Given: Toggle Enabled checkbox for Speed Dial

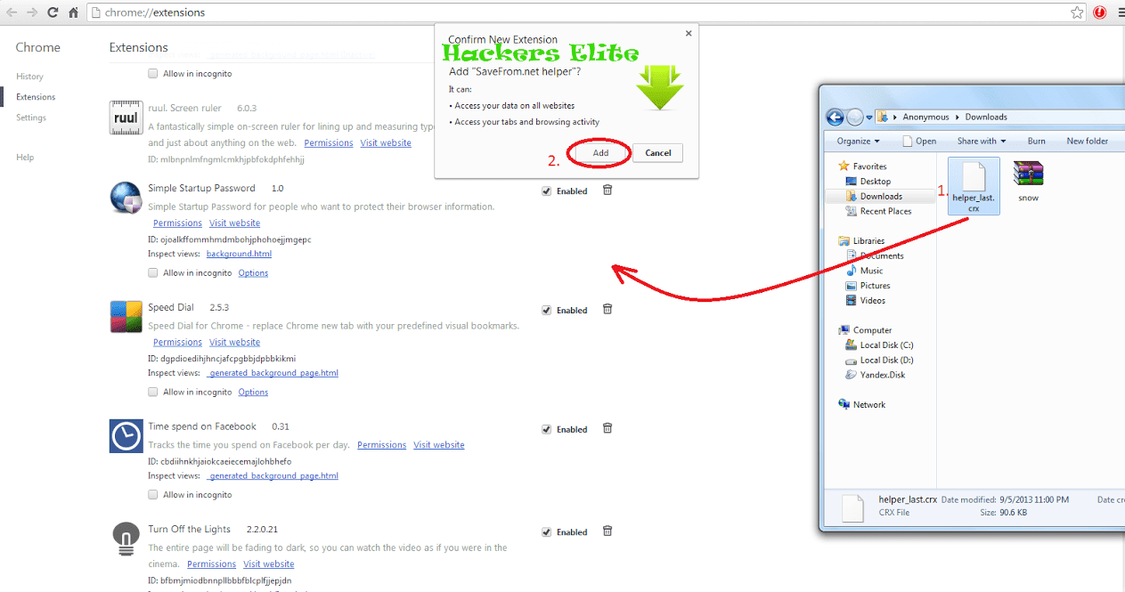Looking at the screenshot, I should pos(546,310).
